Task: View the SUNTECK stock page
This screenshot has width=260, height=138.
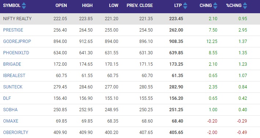Action: point(13,87)
